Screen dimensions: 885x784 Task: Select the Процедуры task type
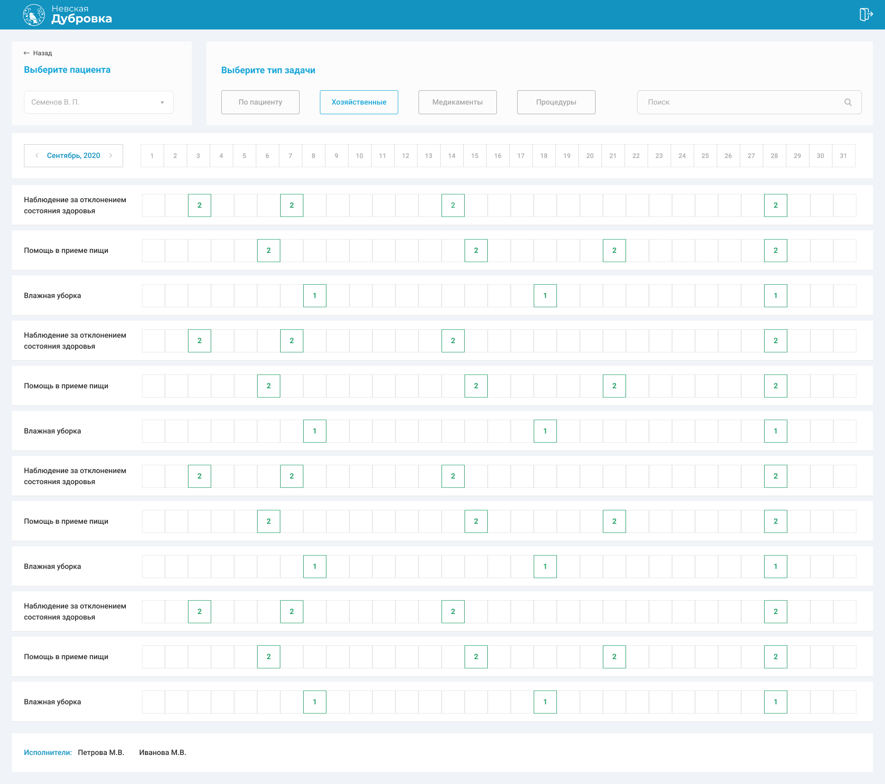pyautogui.click(x=556, y=102)
